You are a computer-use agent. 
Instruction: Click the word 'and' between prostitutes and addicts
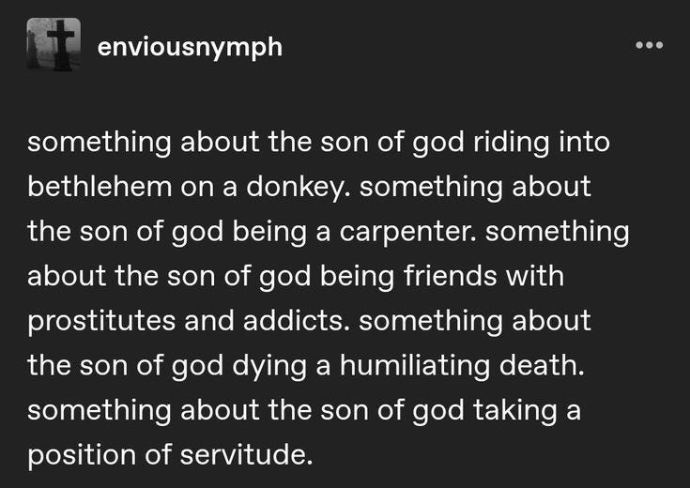tap(209, 320)
